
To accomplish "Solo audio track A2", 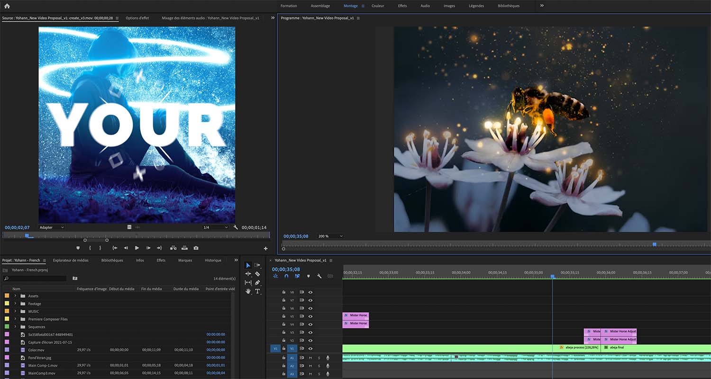I will [x=319, y=366].
